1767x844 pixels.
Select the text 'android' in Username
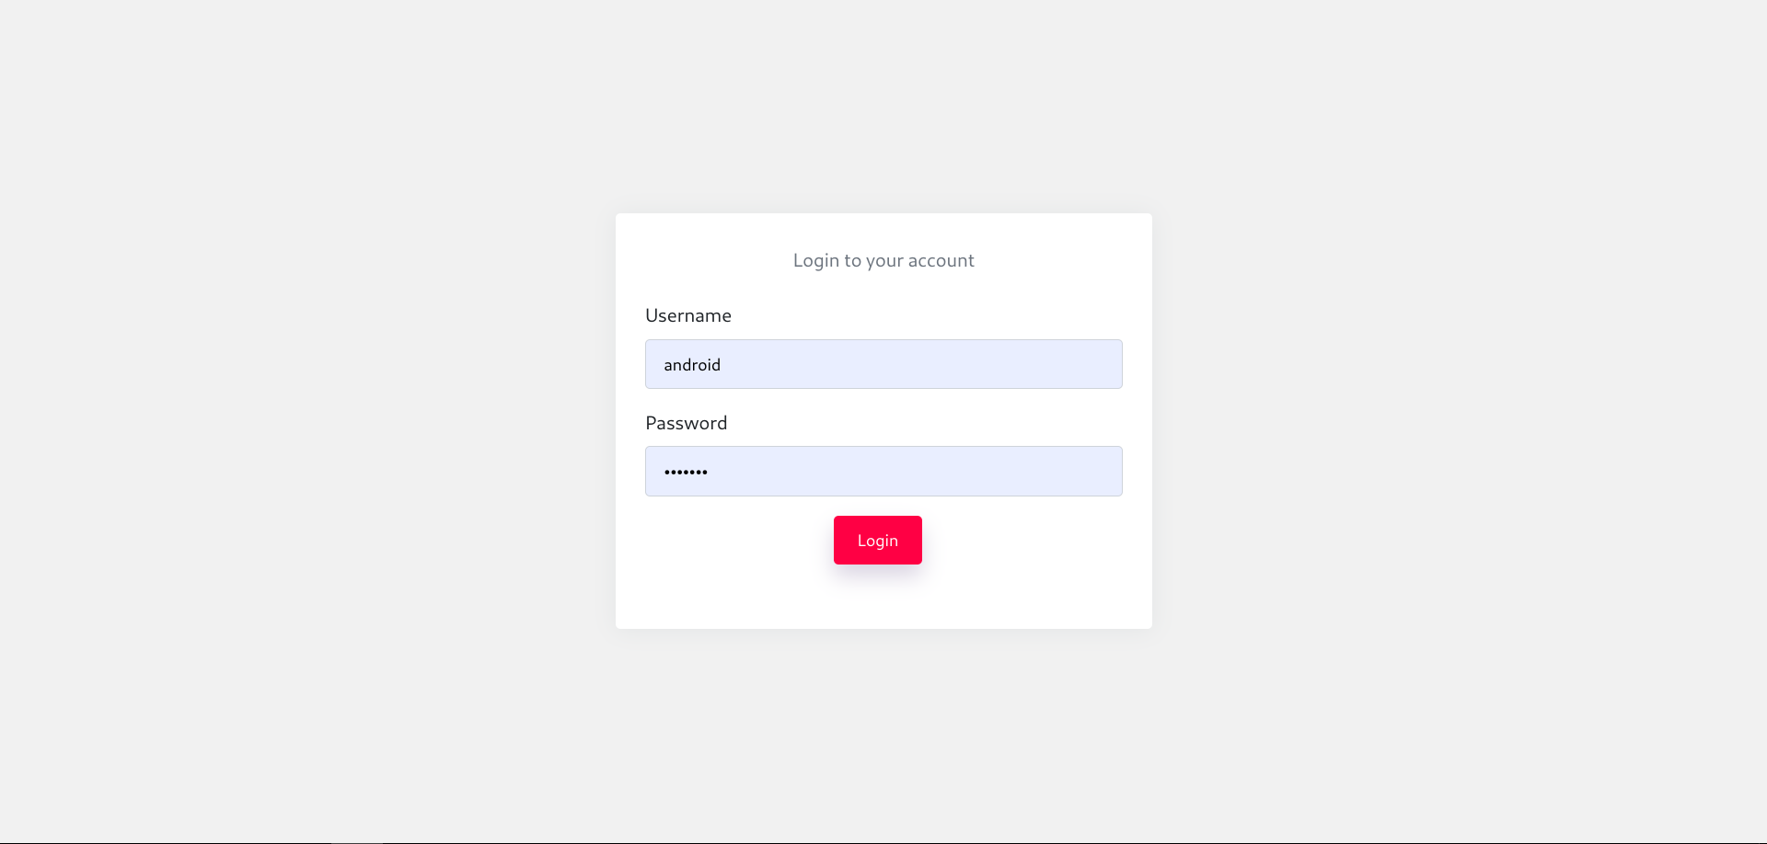692,364
